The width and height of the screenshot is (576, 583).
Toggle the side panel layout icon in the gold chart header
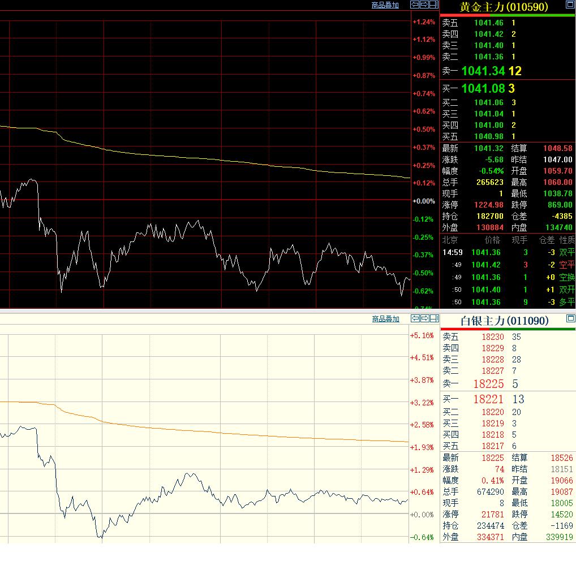(434, 5)
